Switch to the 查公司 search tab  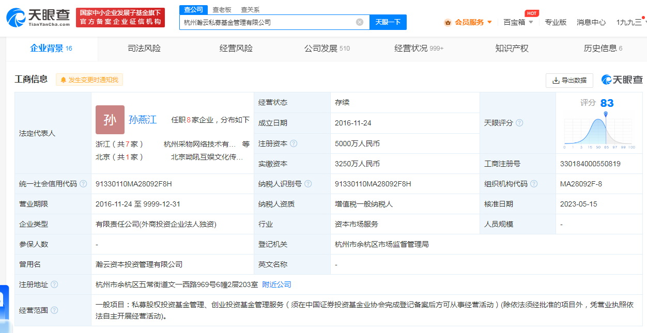(194, 10)
